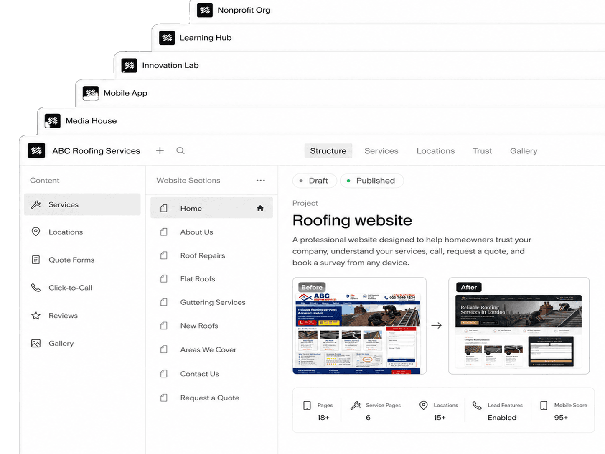Image resolution: width=605 pixels, height=454 pixels.
Task: Open the Structure tab
Action: [x=328, y=151]
